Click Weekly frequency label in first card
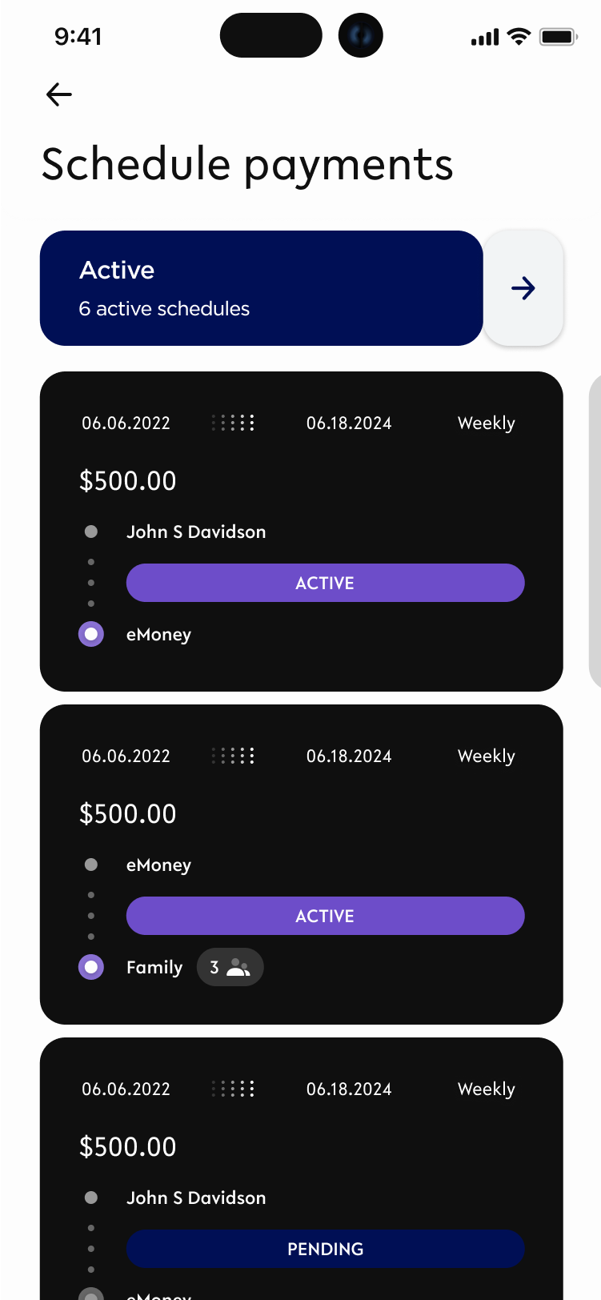Image resolution: width=601 pixels, height=1300 pixels. pyautogui.click(x=486, y=423)
